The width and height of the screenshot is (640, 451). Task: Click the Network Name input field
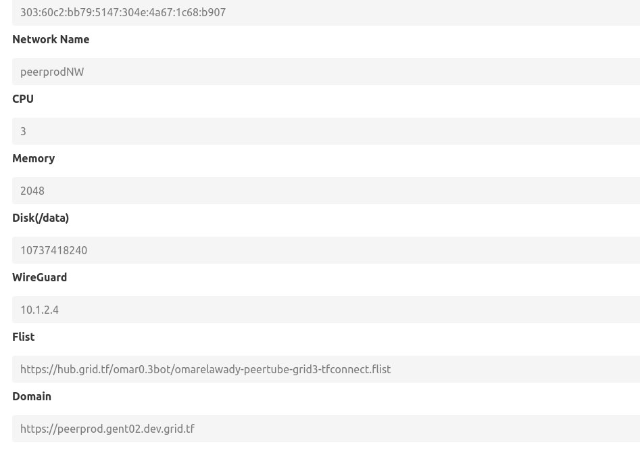(326, 71)
